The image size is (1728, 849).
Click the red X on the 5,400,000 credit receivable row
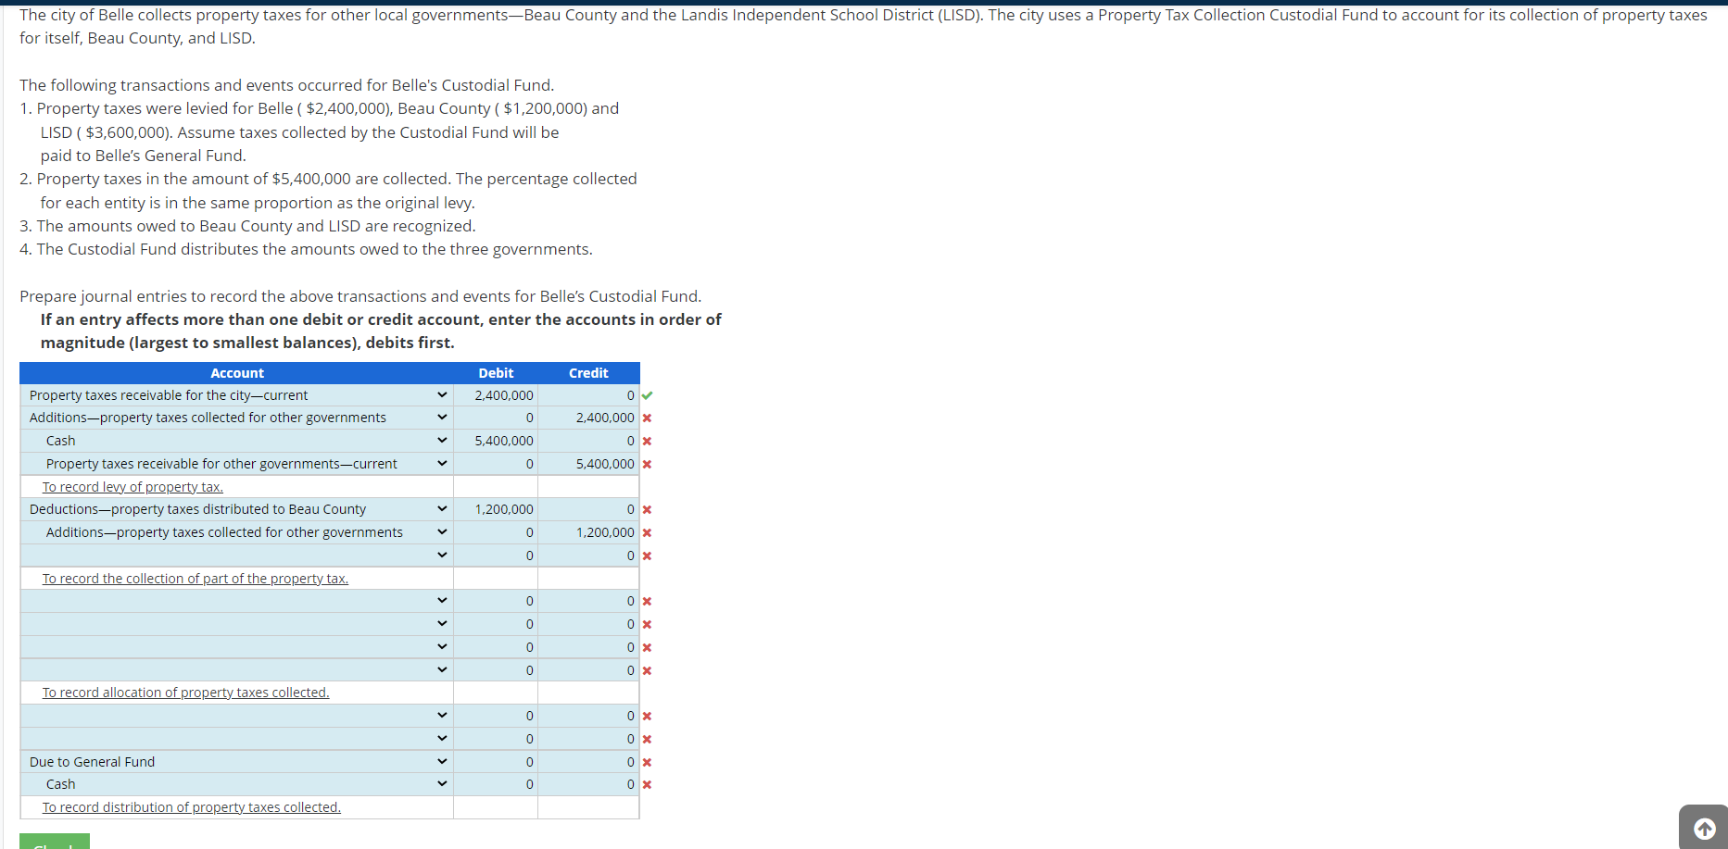648,464
